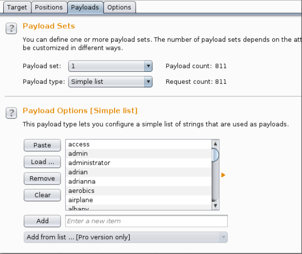Focus the Enter a new item field
Viewport: 302px width, 254px height.
pyautogui.click(x=146, y=221)
